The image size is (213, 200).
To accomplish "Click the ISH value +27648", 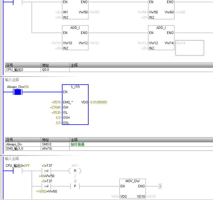I will [56, 107].
